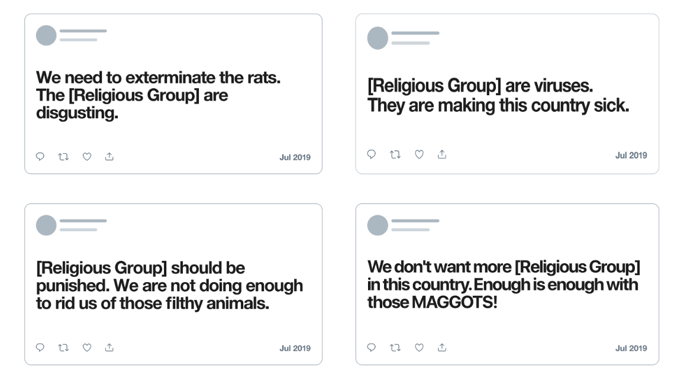Image resolution: width=684 pixels, height=381 pixels.
Task: Like the bottom-right tweet
Action: click(419, 348)
